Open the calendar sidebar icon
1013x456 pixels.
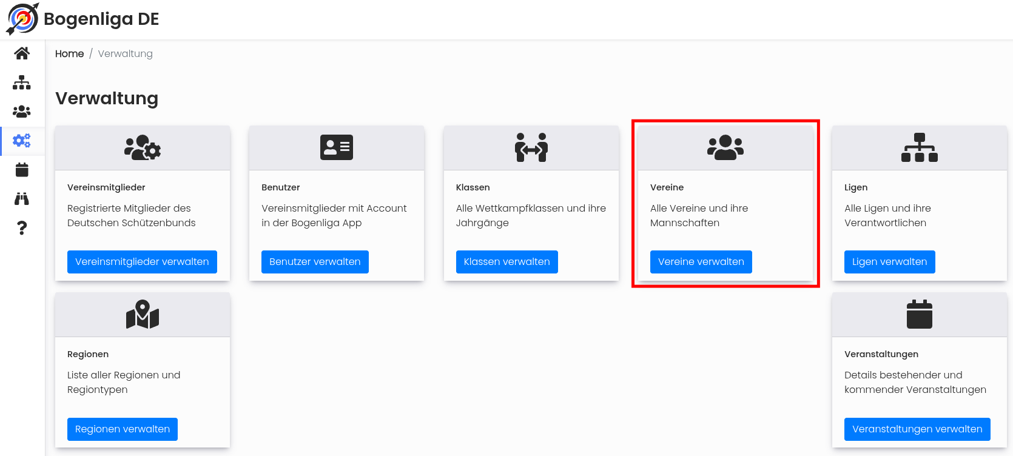pyautogui.click(x=22, y=170)
